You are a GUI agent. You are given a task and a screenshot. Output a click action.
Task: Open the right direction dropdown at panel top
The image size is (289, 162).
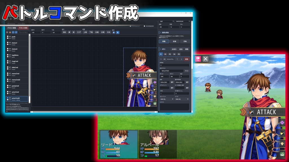(167, 21)
